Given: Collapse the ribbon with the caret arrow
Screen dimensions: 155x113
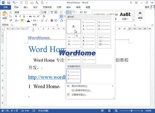Looking at the screenshot, I should coord(152,25).
